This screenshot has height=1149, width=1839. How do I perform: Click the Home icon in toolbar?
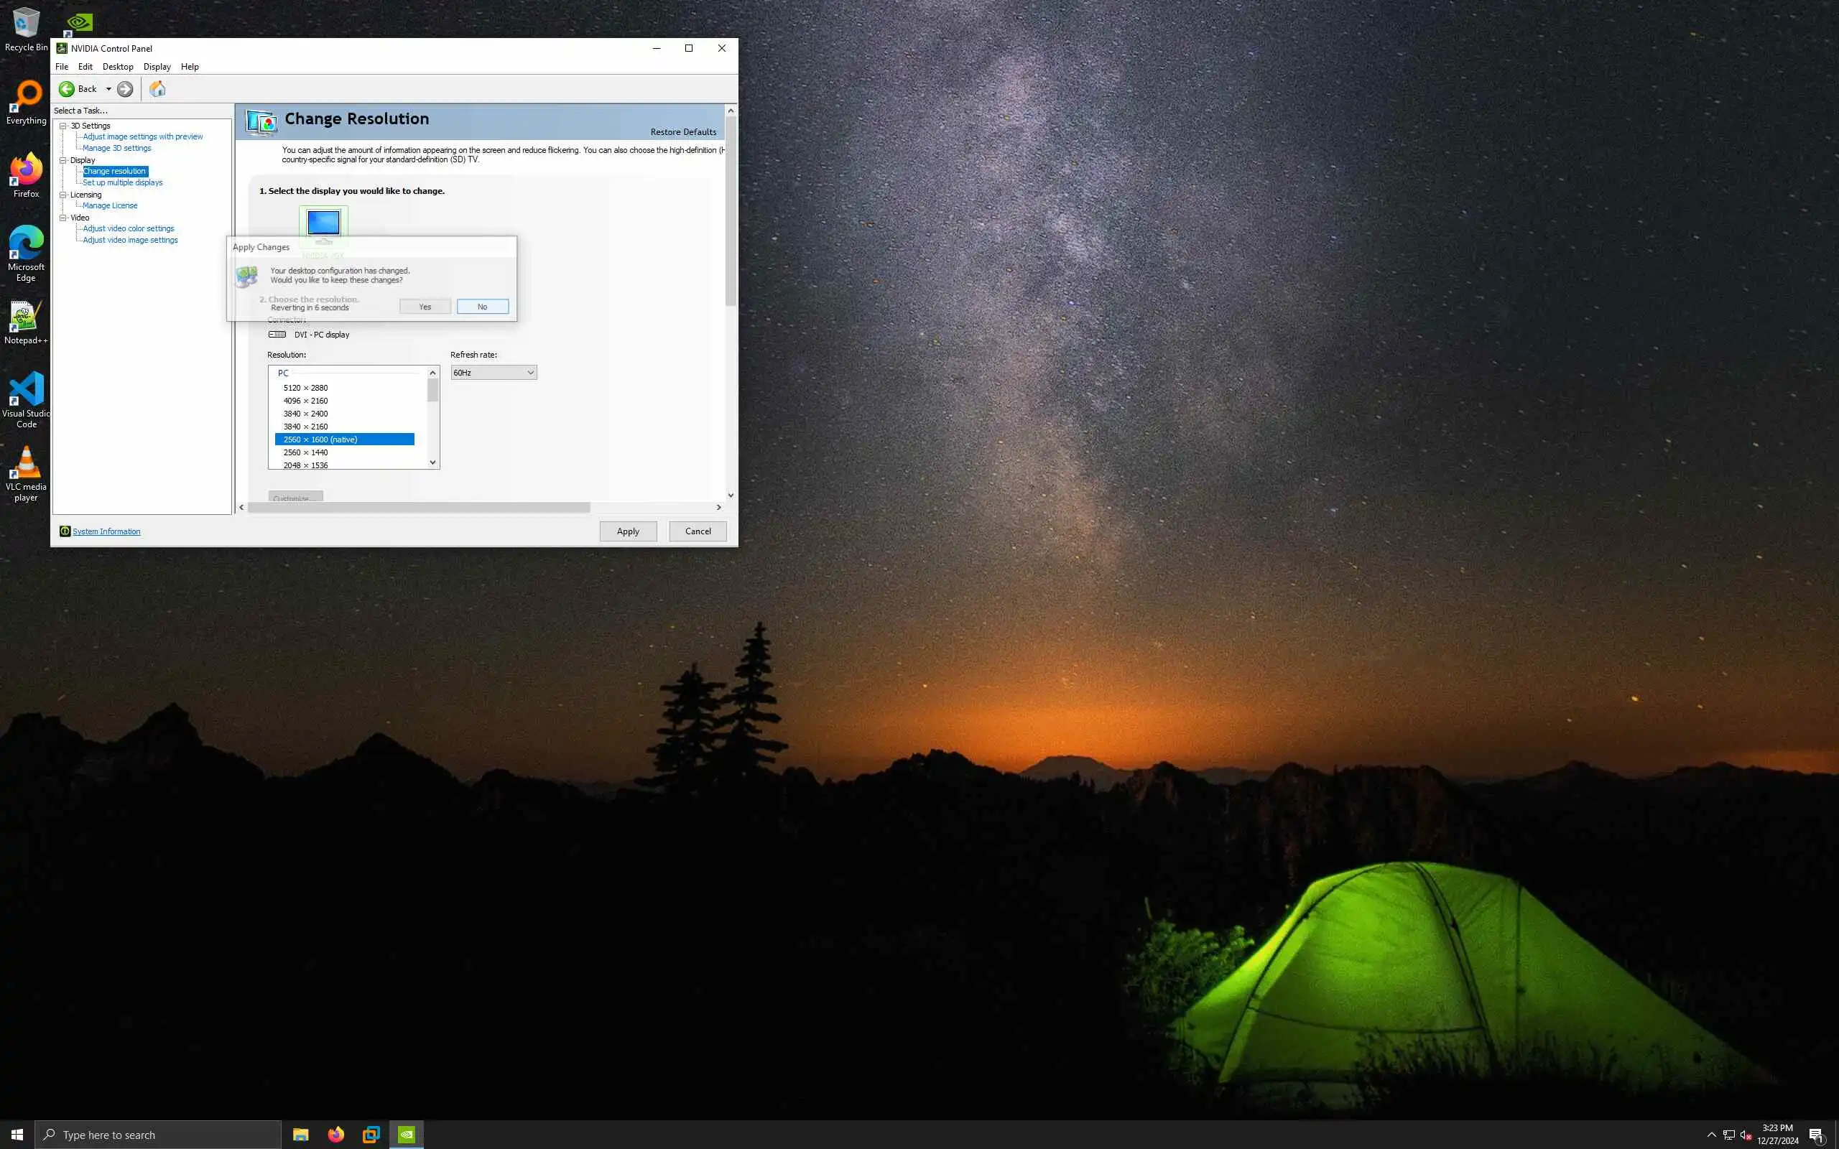[157, 89]
